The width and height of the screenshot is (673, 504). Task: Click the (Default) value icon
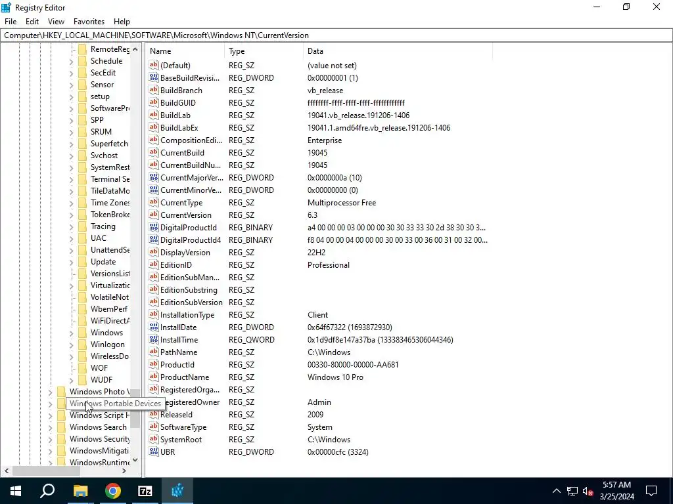pos(154,66)
